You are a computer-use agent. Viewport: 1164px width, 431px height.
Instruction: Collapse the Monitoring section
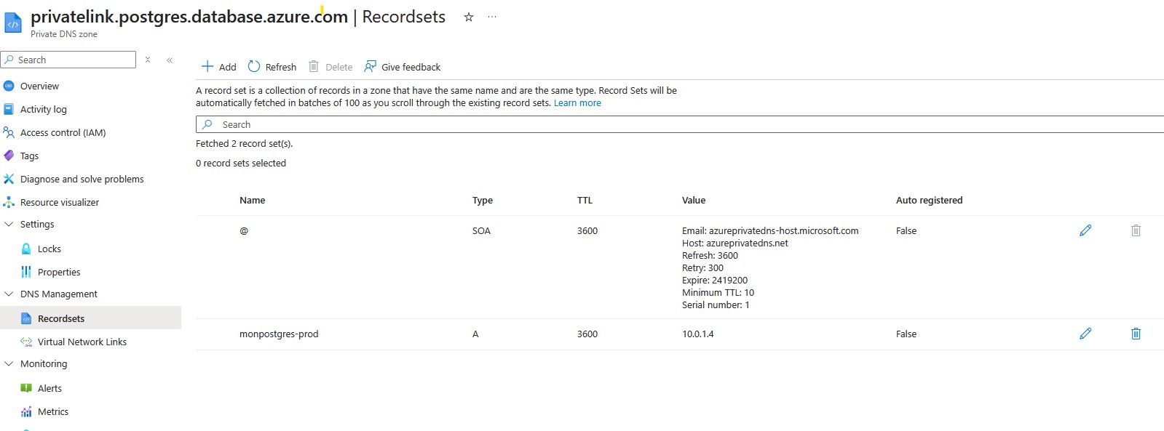point(9,363)
